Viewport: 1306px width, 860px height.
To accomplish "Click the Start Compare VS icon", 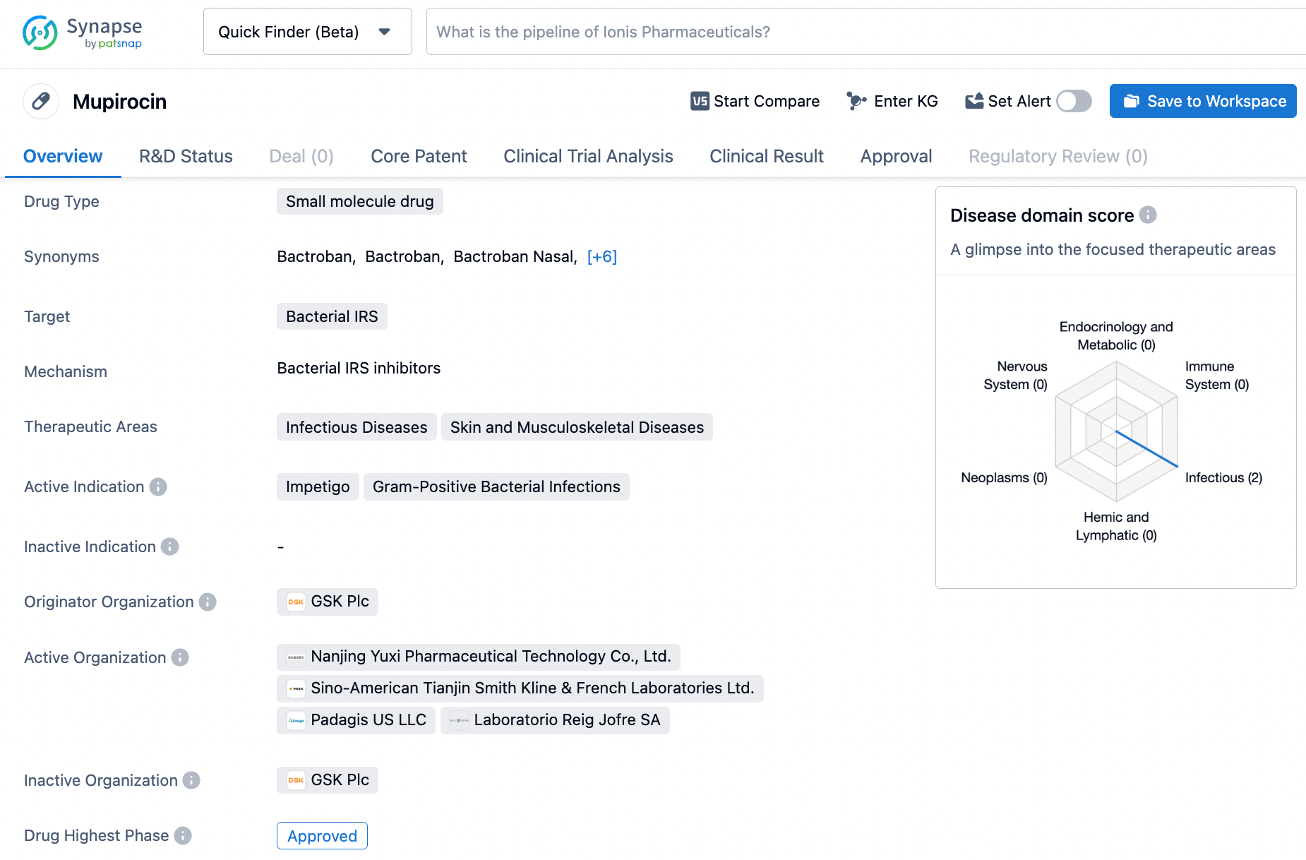I will [699, 101].
